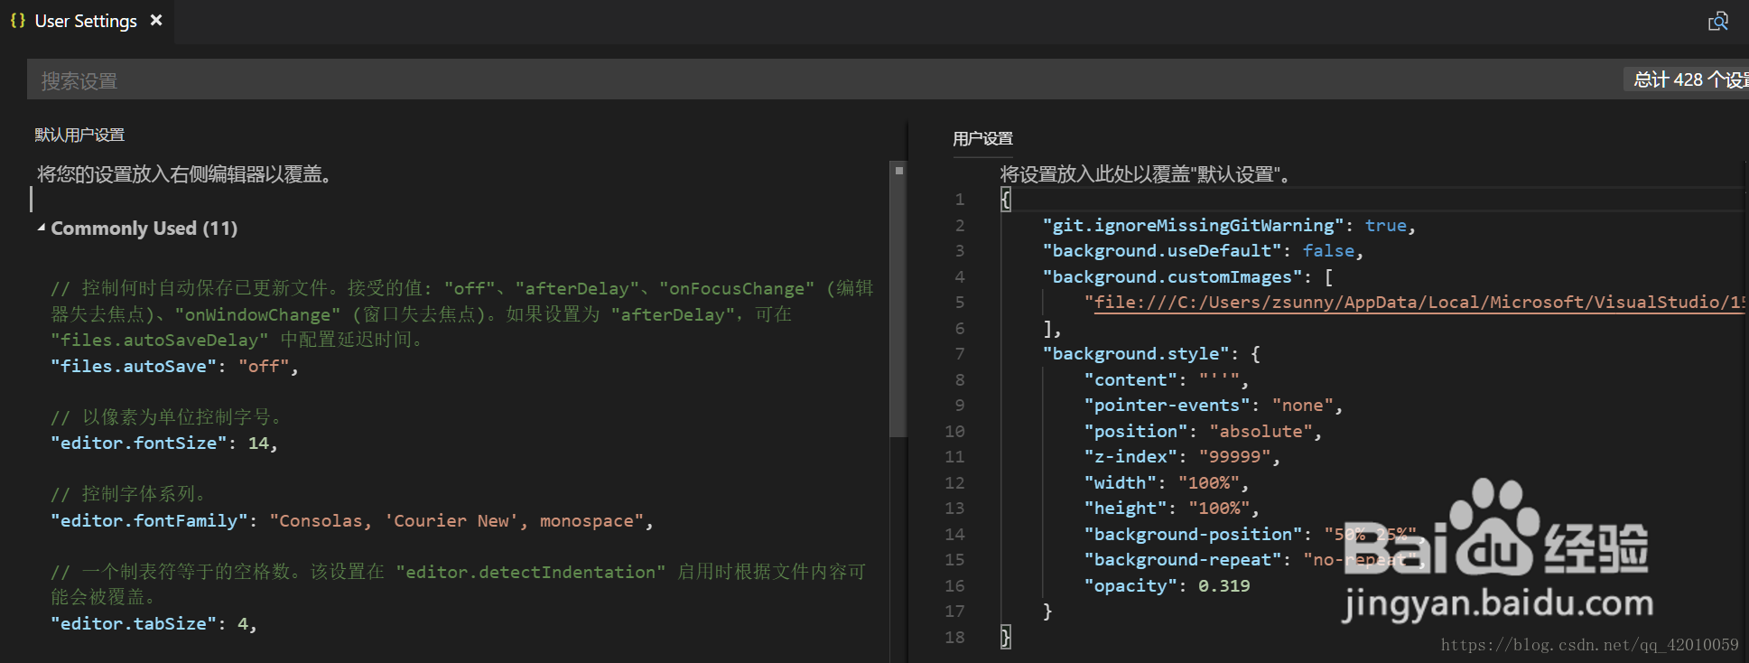The image size is (1749, 663).
Task: Click line number 7 in the gutter
Action: click(959, 354)
